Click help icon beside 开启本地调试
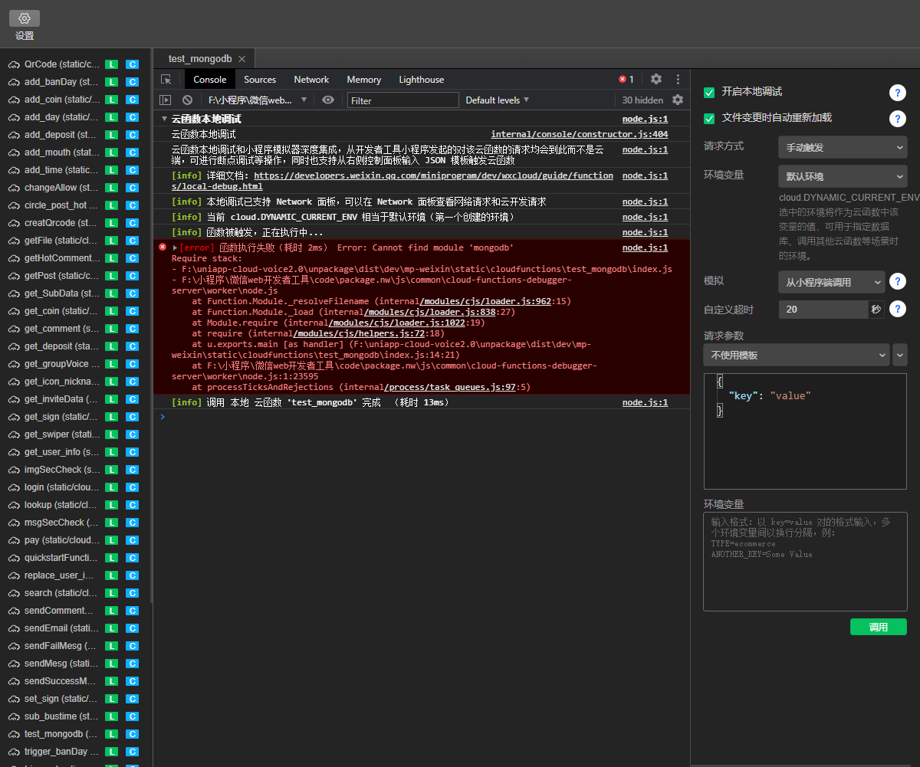Image resolution: width=920 pixels, height=767 pixels. 898,93
